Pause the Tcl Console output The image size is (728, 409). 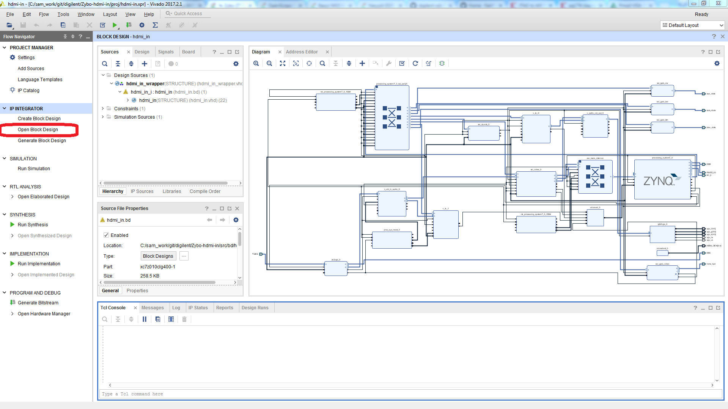[x=145, y=319]
